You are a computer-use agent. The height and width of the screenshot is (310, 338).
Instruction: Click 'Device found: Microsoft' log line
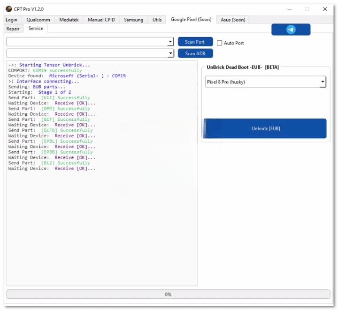(67, 76)
